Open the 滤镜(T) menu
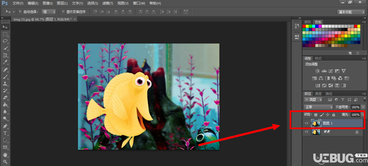 click(108, 3)
